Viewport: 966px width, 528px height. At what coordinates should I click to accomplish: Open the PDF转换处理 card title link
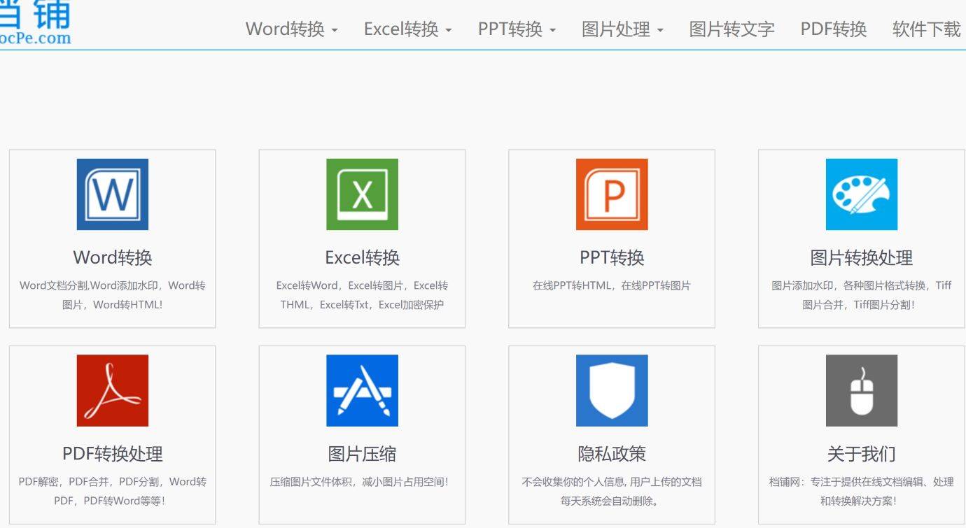[x=113, y=454]
